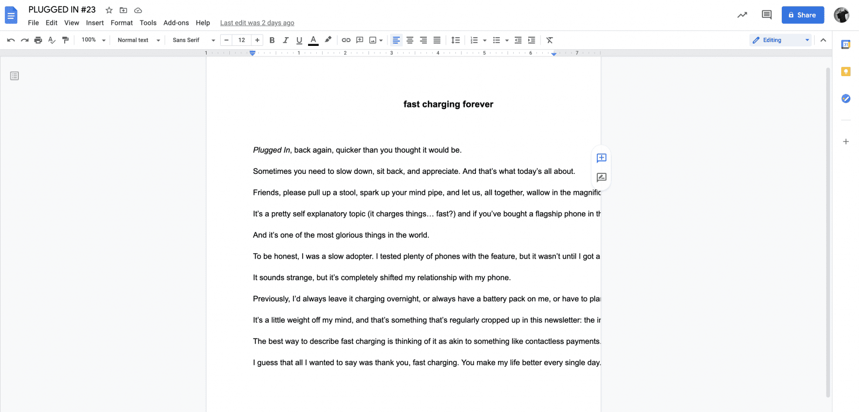
Task: Toggle bold formatting
Action: 272,40
